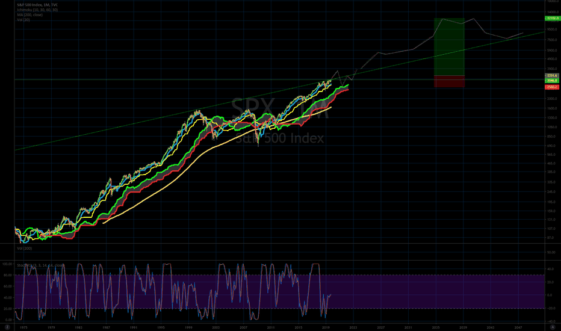Click the red stop zone of long position
561x331 pixels.
click(450, 81)
